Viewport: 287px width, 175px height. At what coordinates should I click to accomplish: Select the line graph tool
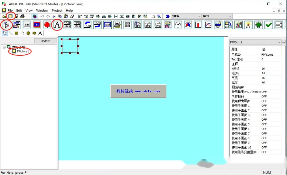209,25
